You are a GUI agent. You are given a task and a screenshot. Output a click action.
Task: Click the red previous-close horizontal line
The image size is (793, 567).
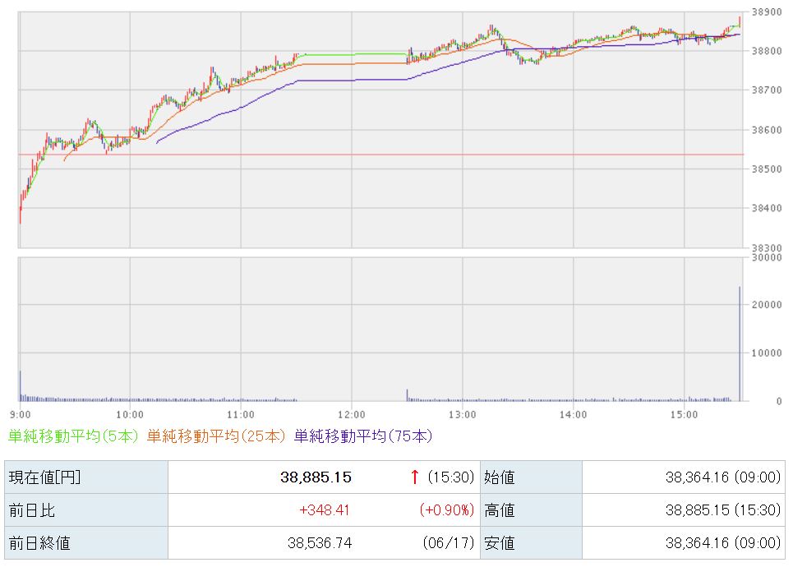click(x=380, y=154)
